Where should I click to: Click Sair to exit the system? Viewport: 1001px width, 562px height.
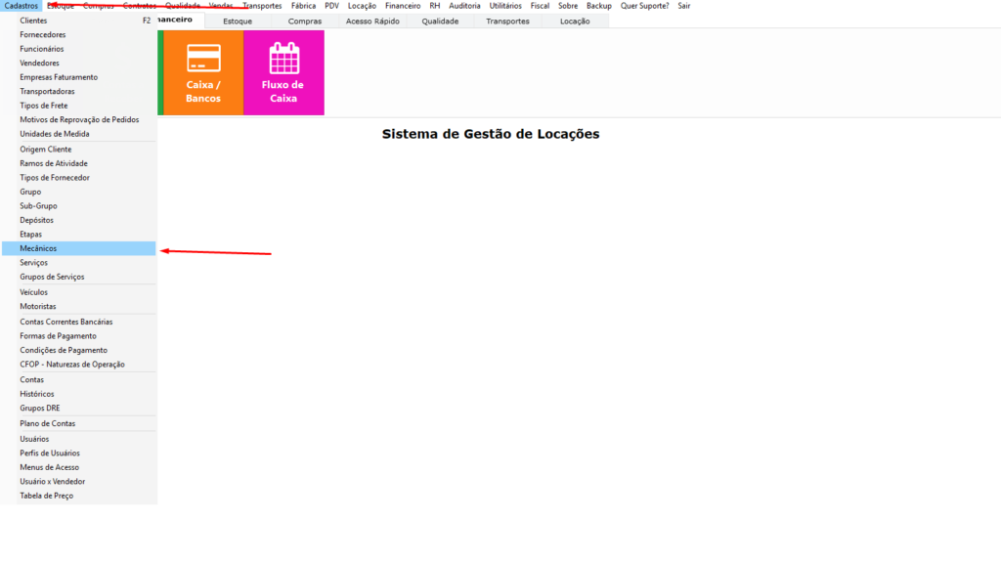[684, 6]
